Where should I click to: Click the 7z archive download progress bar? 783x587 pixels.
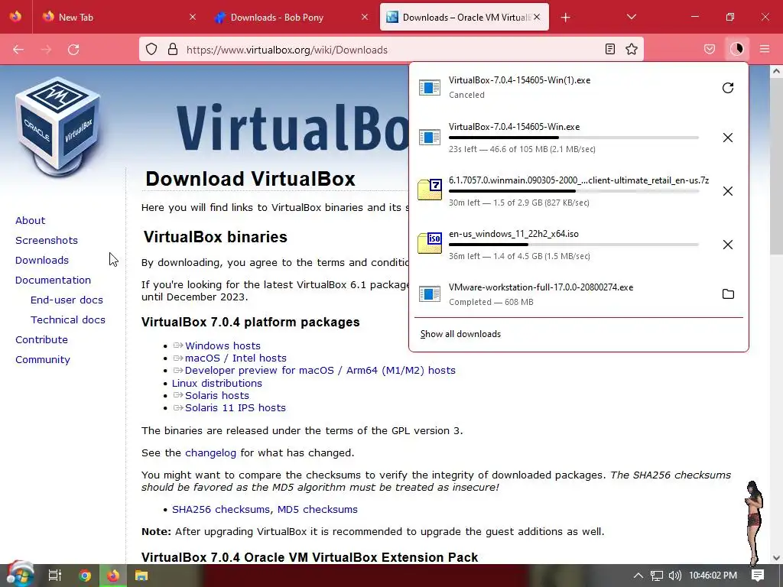tap(573, 190)
